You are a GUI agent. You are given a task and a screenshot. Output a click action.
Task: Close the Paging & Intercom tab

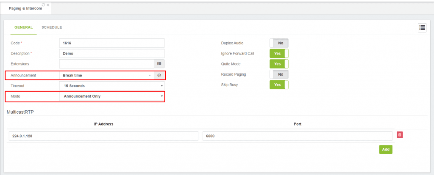pyautogui.click(x=48, y=5)
